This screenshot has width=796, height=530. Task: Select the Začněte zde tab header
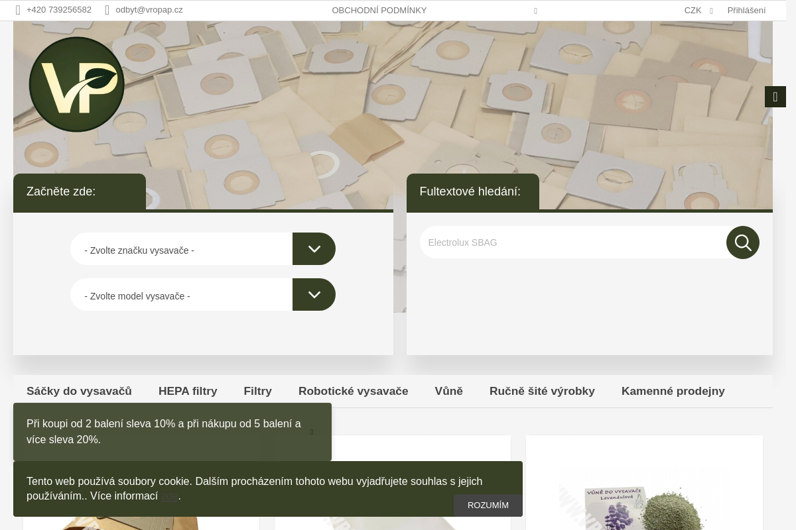[80, 191]
